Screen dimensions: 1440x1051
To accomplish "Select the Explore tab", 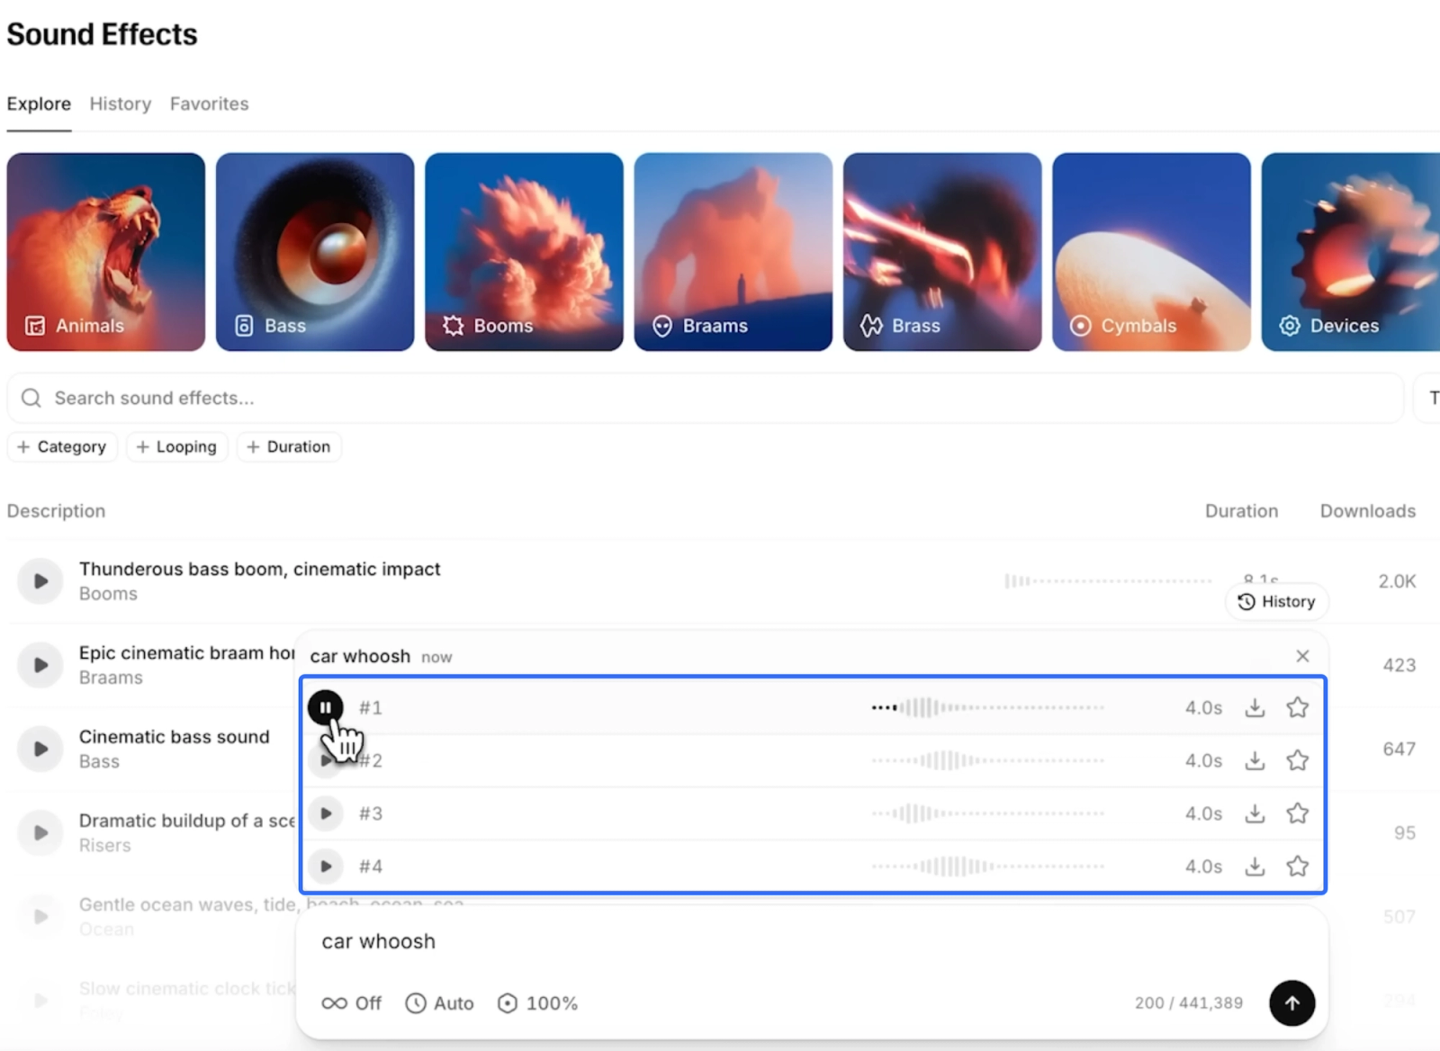I will [39, 103].
